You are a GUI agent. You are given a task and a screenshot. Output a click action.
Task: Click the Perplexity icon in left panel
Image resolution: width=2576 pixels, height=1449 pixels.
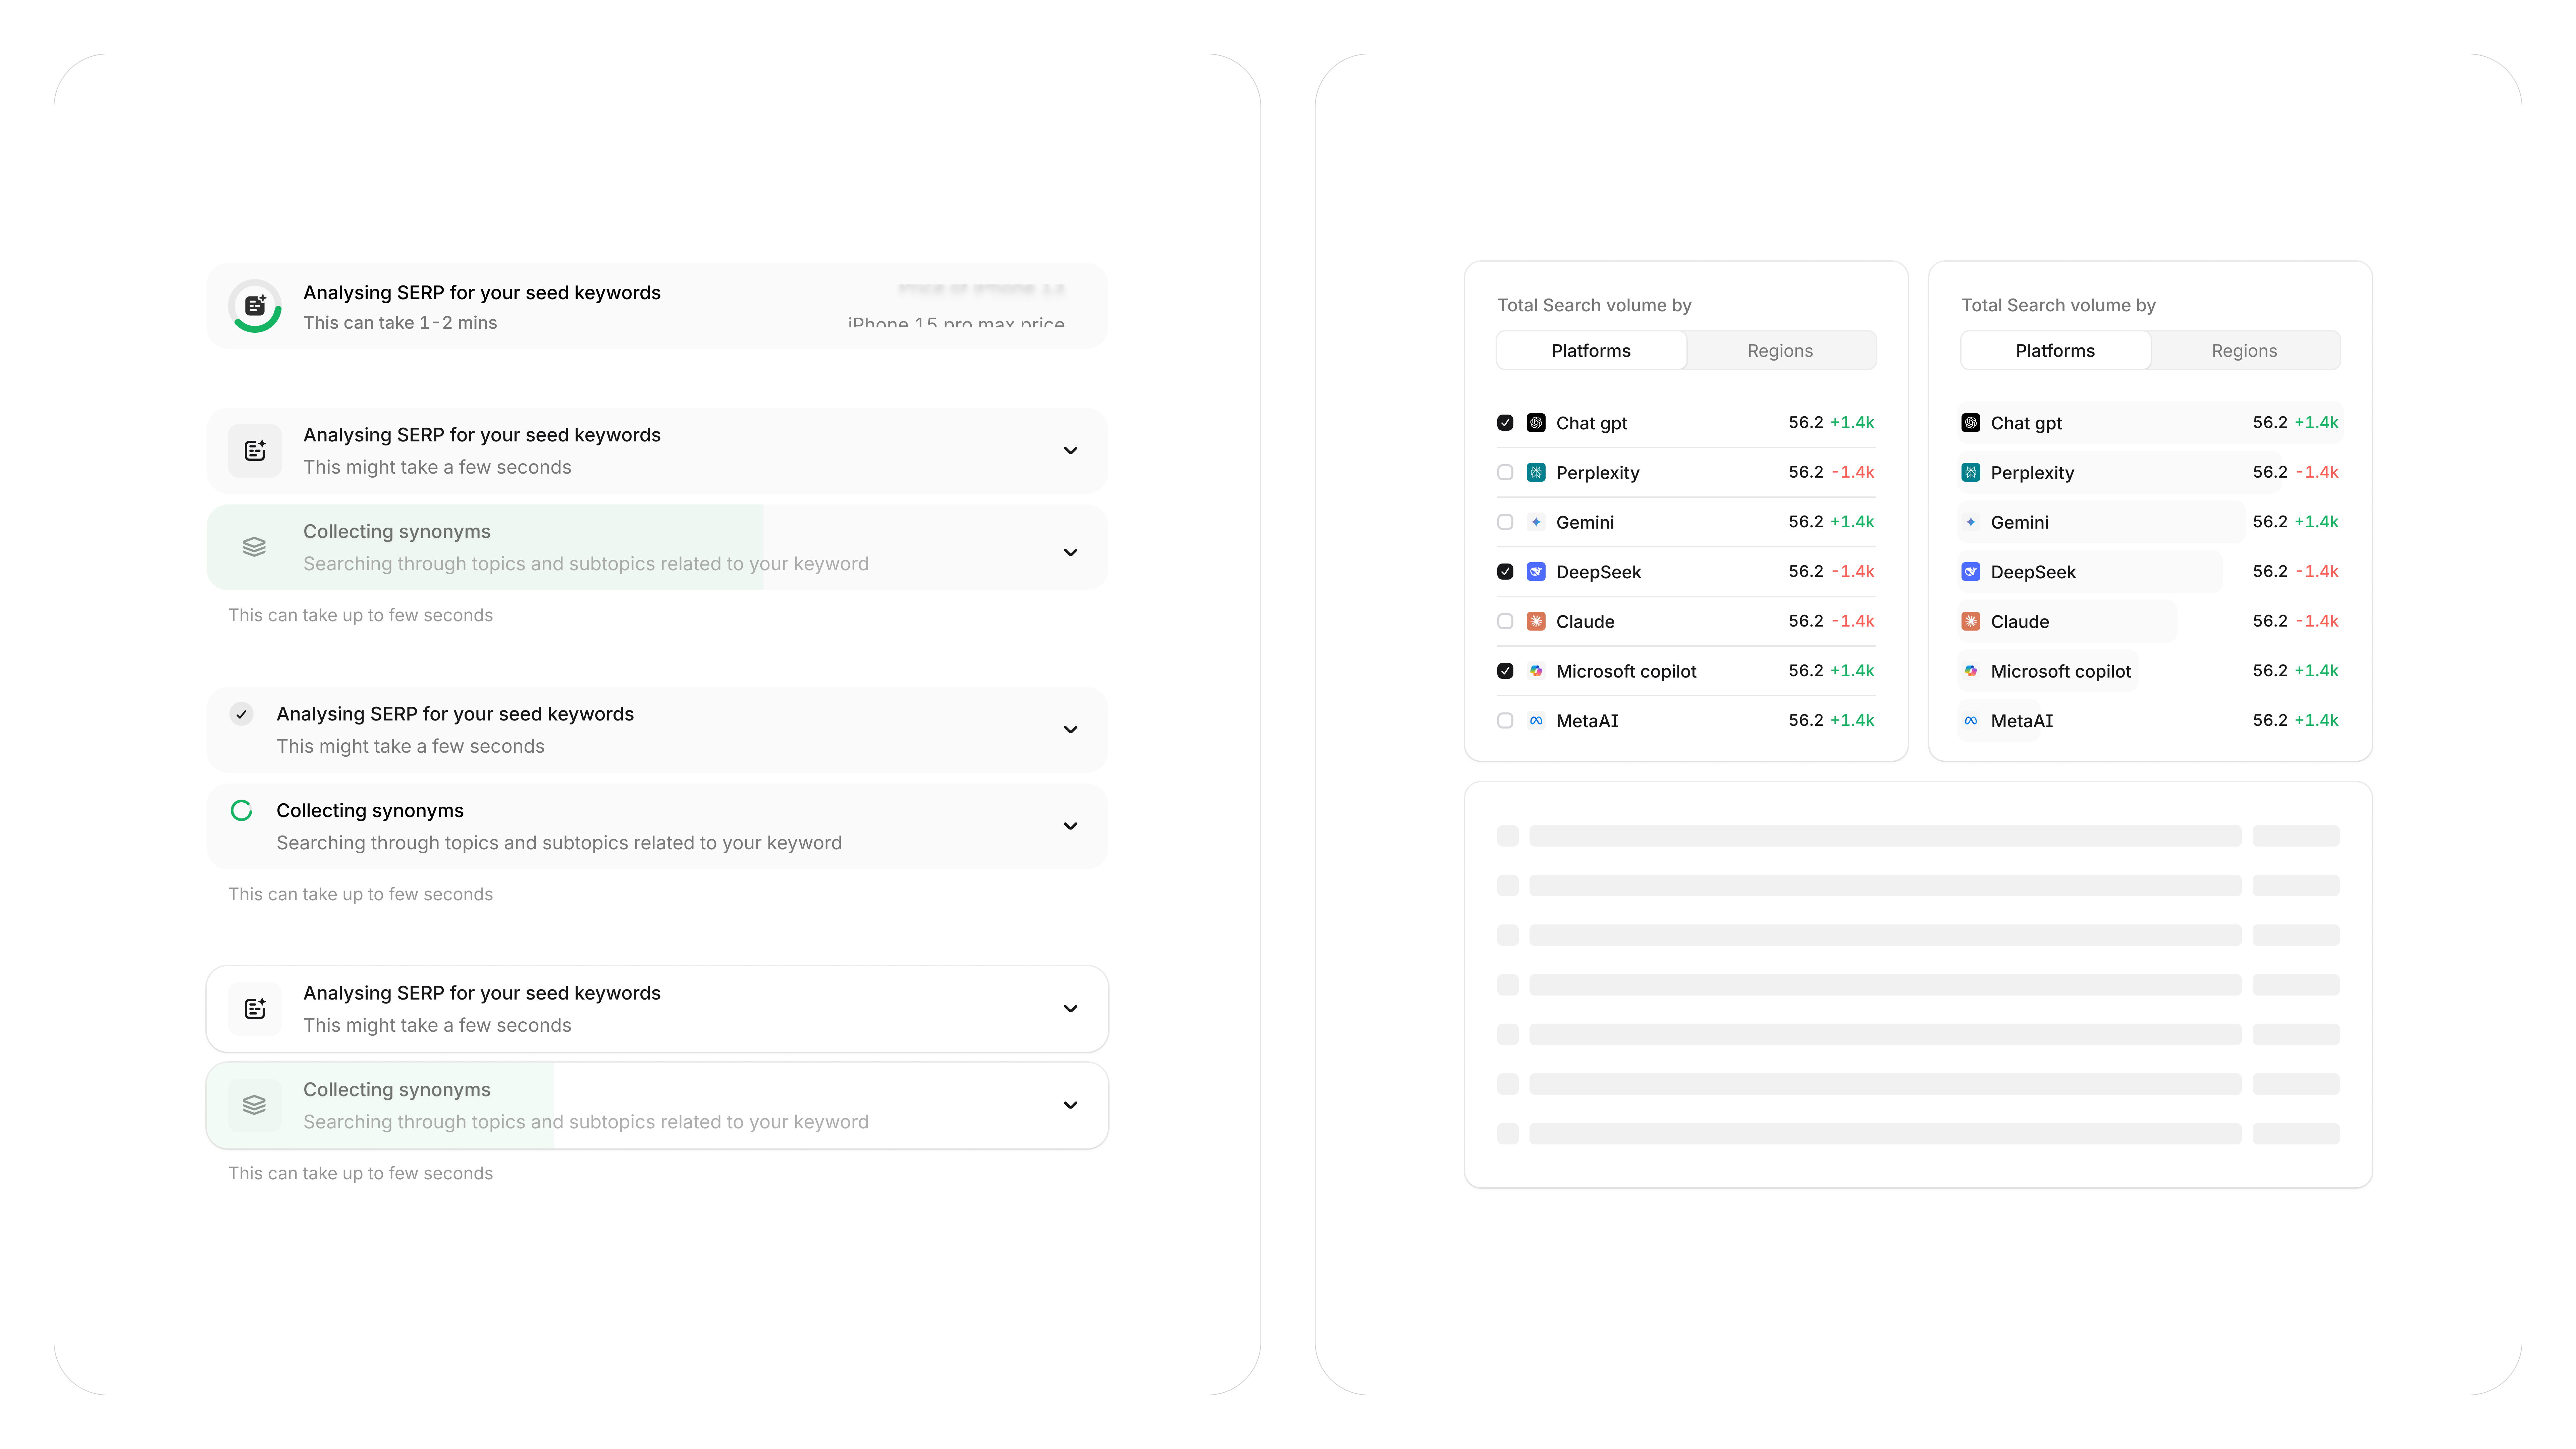point(1536,472)
